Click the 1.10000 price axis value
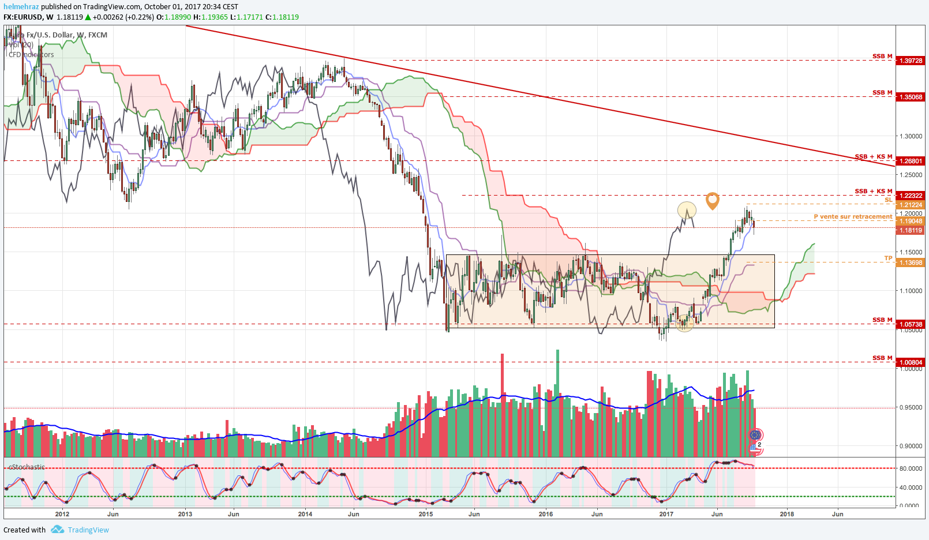 pos(911,291)
